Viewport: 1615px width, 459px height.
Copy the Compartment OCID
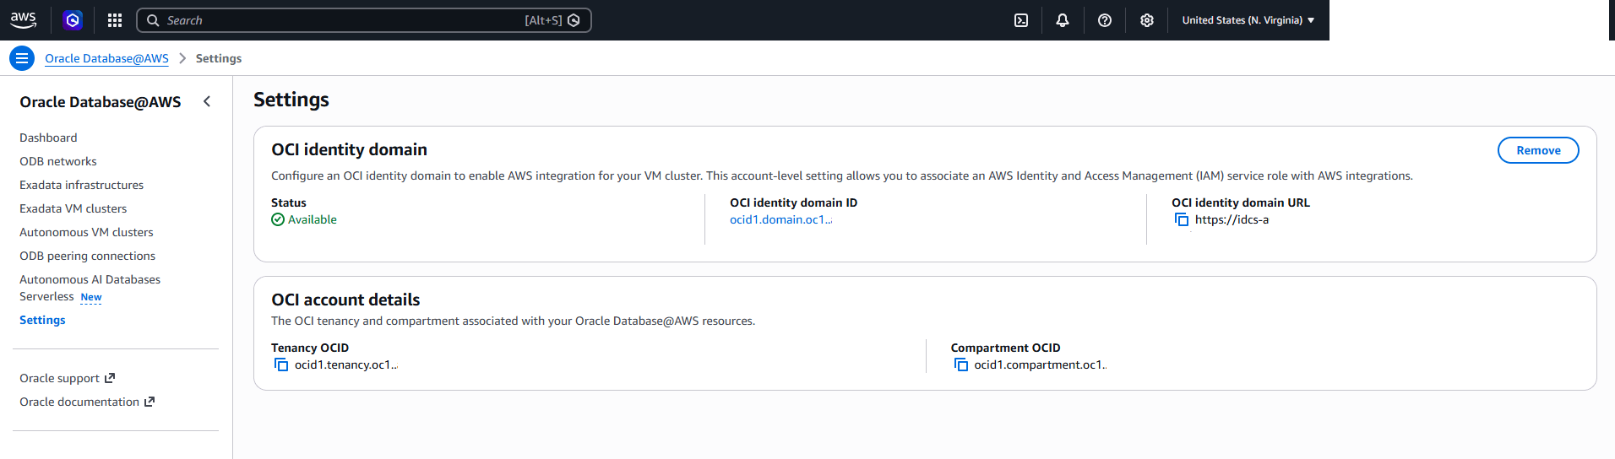click(961, 364)
